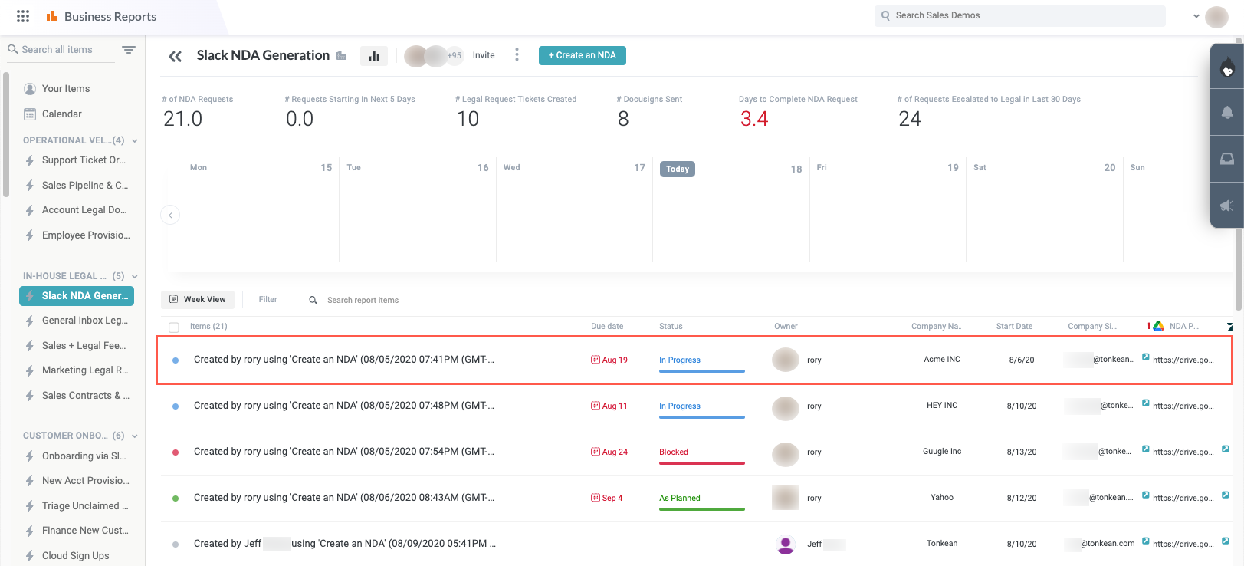Open Sales Pipeline item in sidebar
Image resolution: width=1244 pixels, height=566 pixels.
(x=84, y=186)
